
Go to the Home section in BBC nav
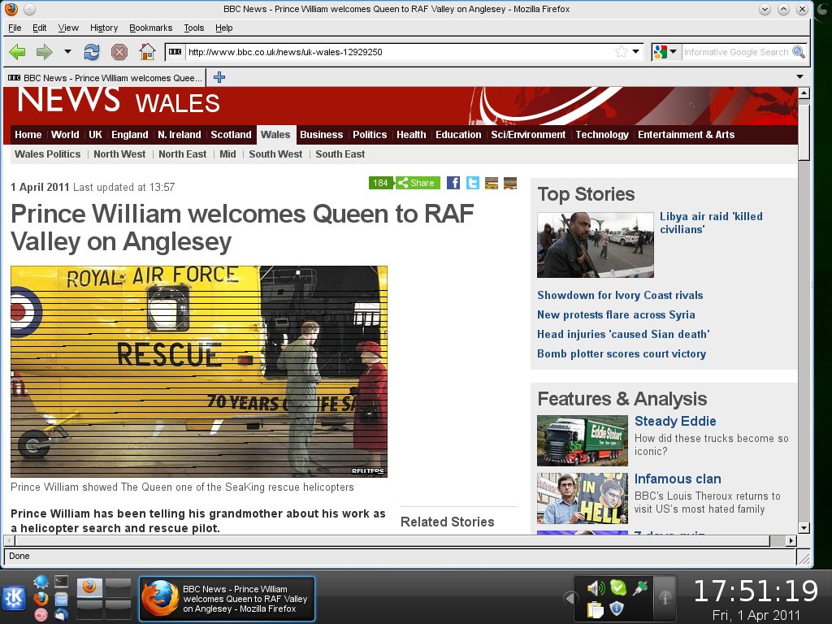click(28, 135)
